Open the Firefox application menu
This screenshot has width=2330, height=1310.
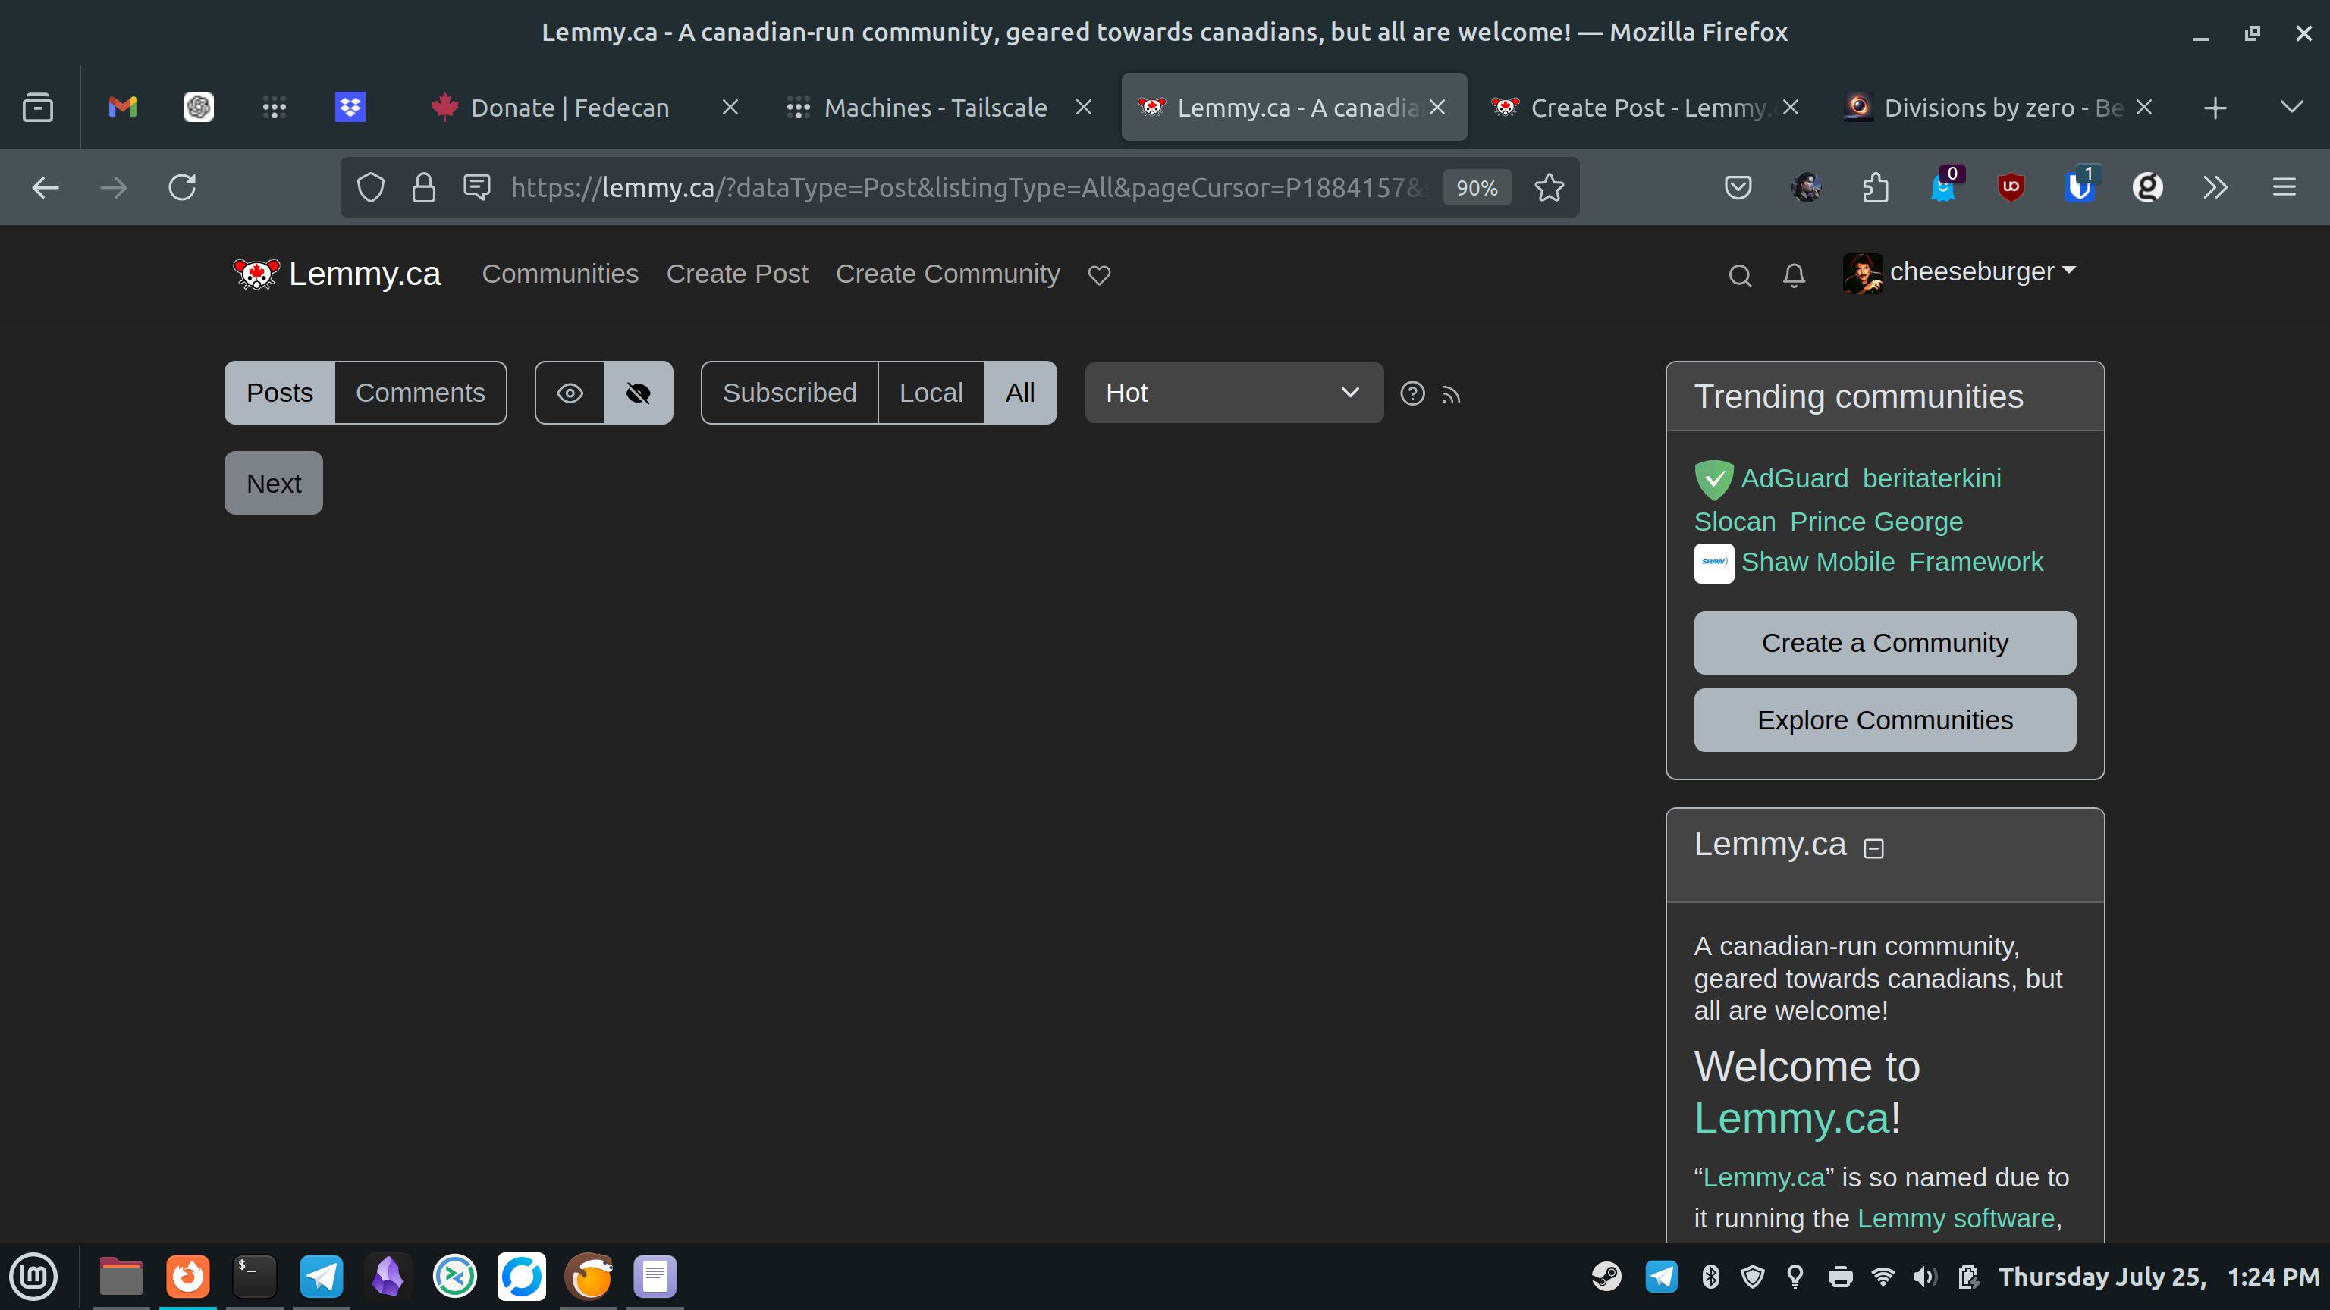[x=2284, y=188]
